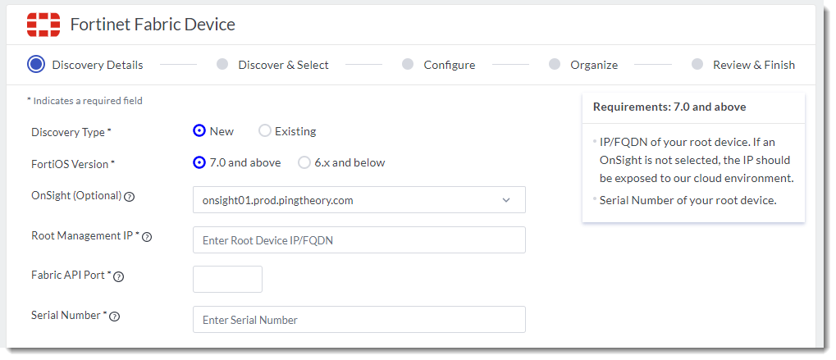Click the Configure step circle icon
The image size is (836, 360).
pos(408,64)
